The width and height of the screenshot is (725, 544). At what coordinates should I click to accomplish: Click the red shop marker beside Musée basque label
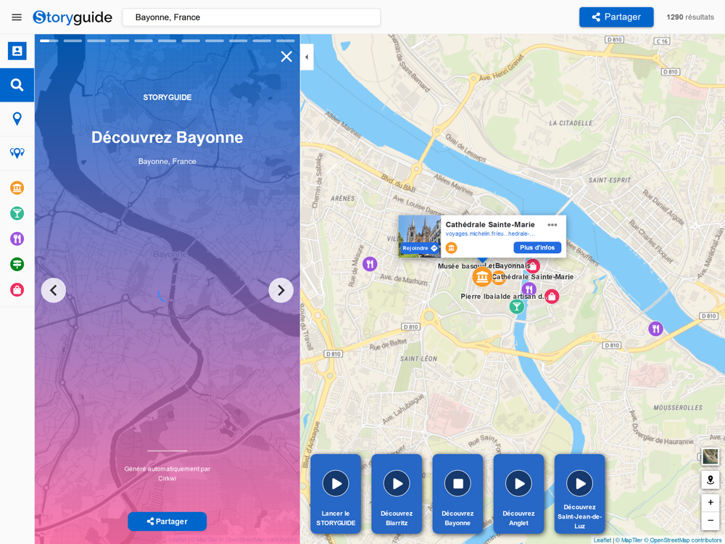[x=533, y=266]
